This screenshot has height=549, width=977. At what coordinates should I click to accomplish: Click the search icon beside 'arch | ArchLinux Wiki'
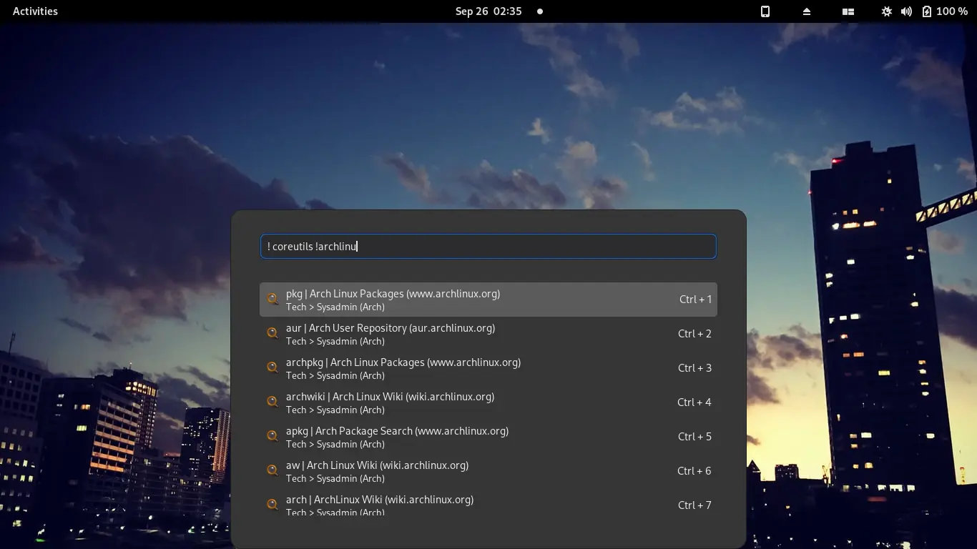[273, 505]
